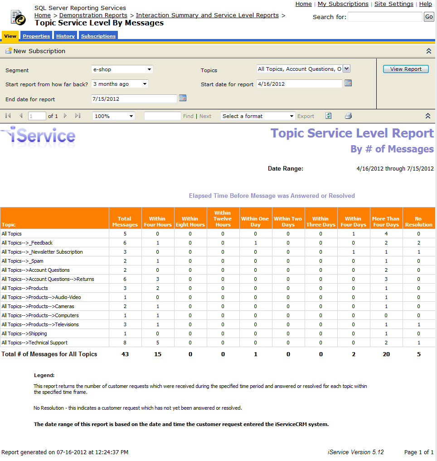Click the Within Four Days column header
Image resolution: width=437 pixels, height=461 pixels.
pyautogui.click(x=354, y=218)
